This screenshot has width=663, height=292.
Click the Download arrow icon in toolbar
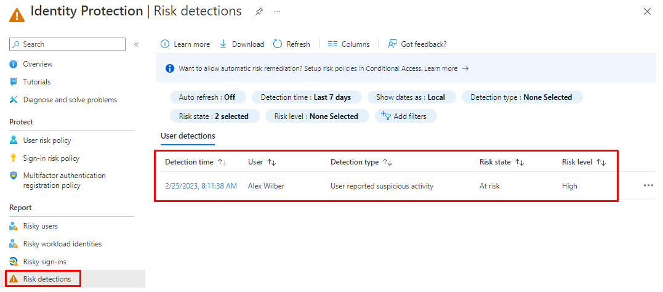click(x=223, y=44)
